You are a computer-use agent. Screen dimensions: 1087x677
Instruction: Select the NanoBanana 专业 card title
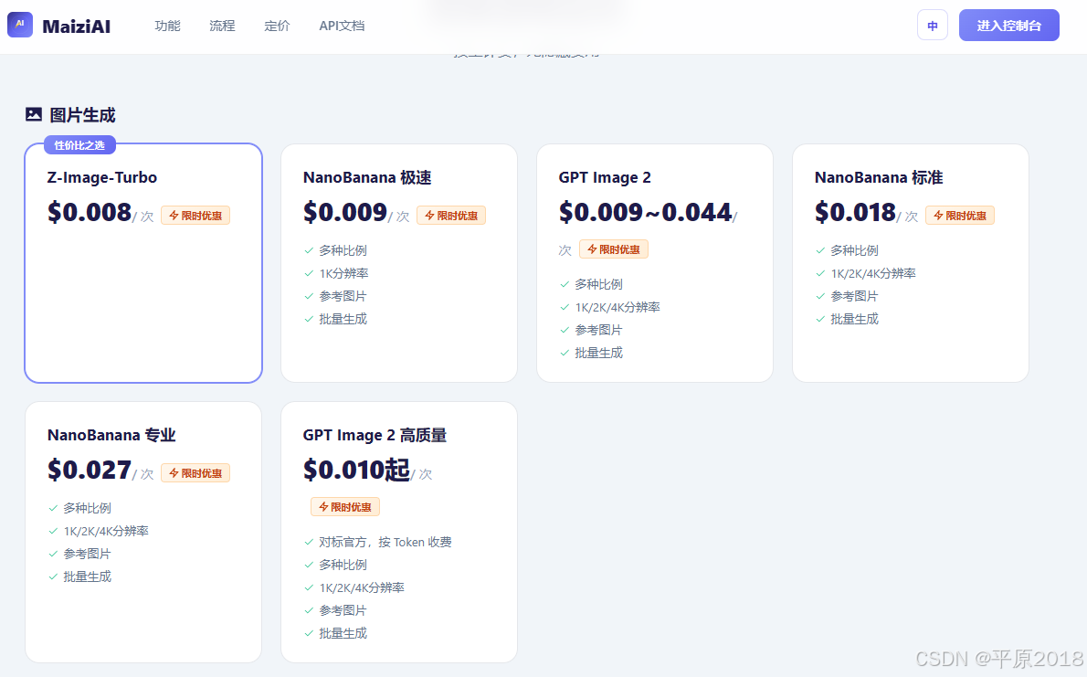111,436
